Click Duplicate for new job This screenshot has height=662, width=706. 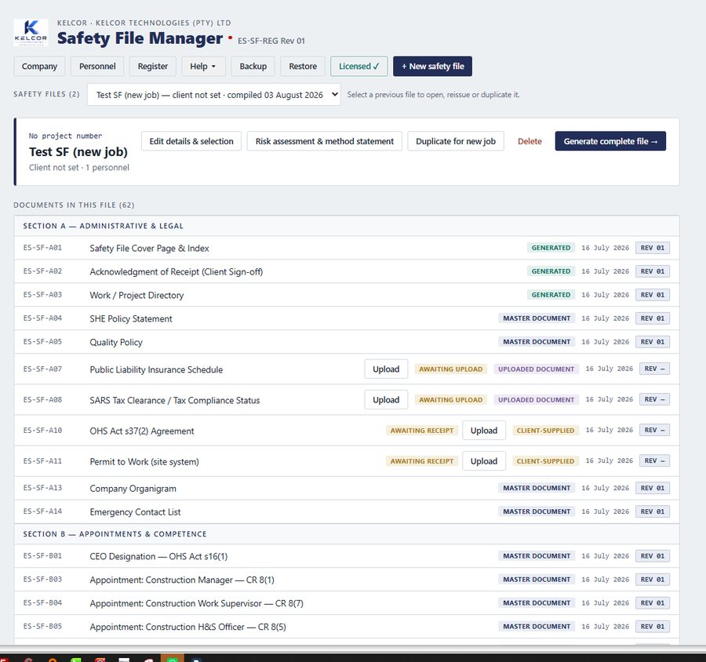pos(456,141)
